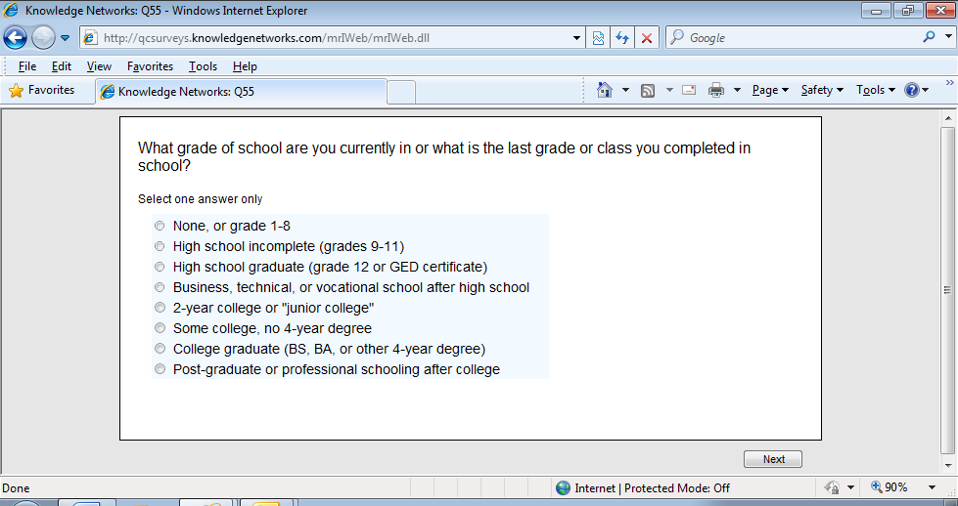This screenshot has width=958, height=506.
Task: Click the Compatibility View icon
Action: tap(598, 38)
